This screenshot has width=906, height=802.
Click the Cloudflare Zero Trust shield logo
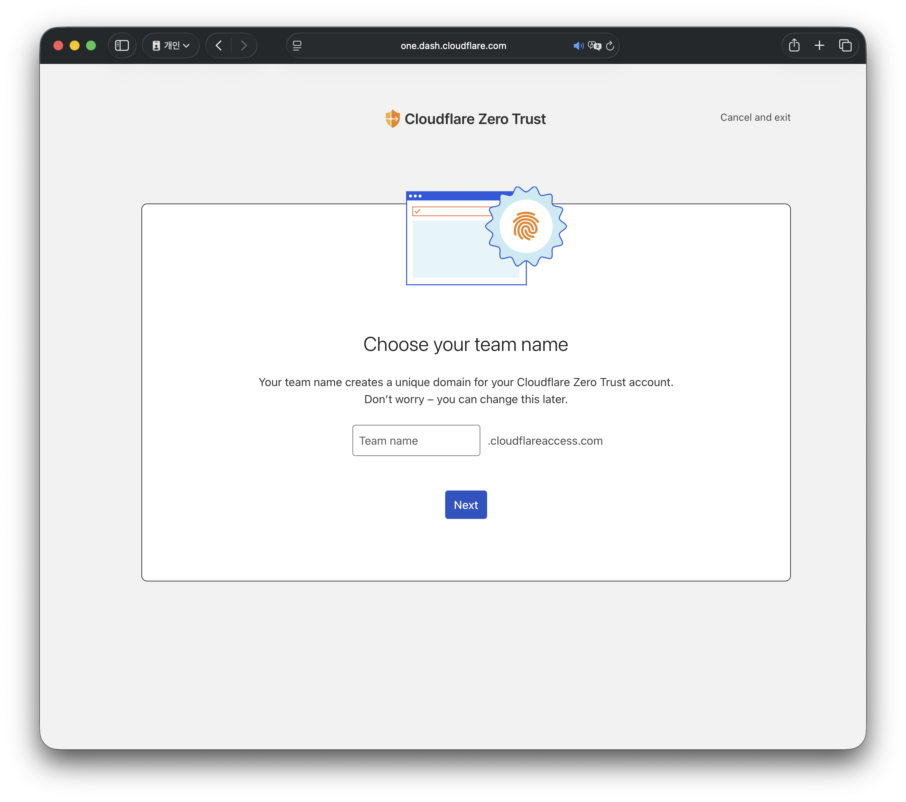[x=392, y=119]
